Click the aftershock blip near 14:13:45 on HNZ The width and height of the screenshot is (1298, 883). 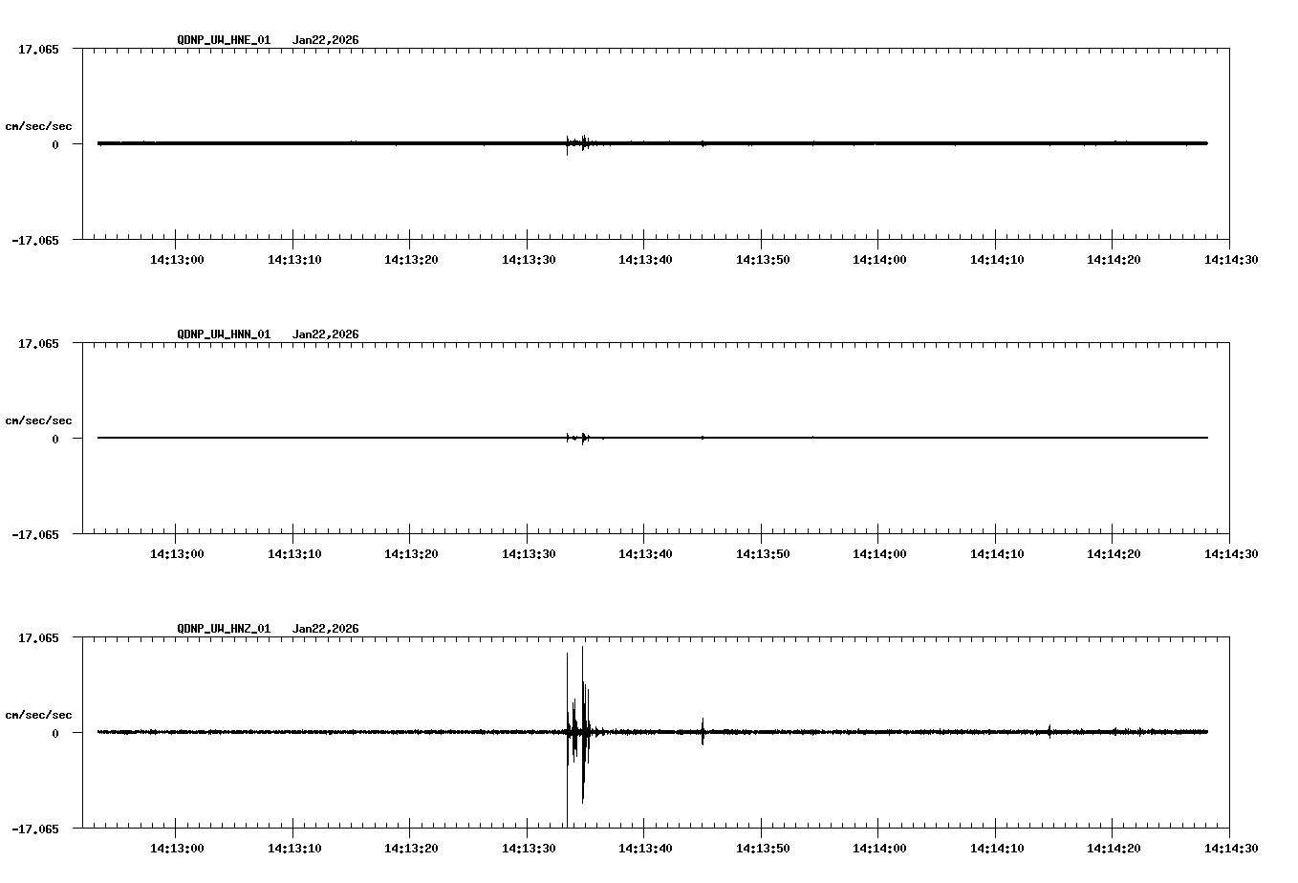coord(703,731)
